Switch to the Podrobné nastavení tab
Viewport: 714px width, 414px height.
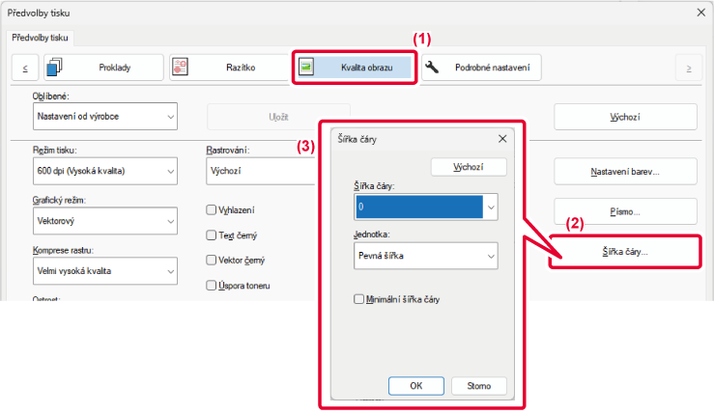coord(481,68)
